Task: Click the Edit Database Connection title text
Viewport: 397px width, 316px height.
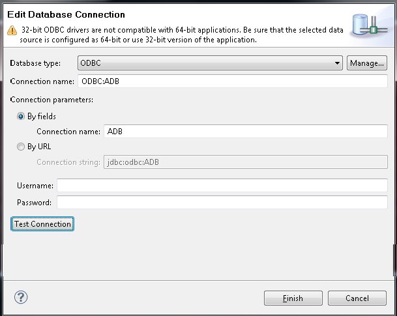Action: [66, 14]
